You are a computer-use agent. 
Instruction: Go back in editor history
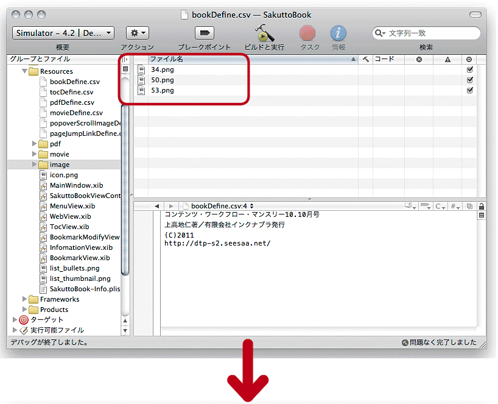(x=156, y=206)
